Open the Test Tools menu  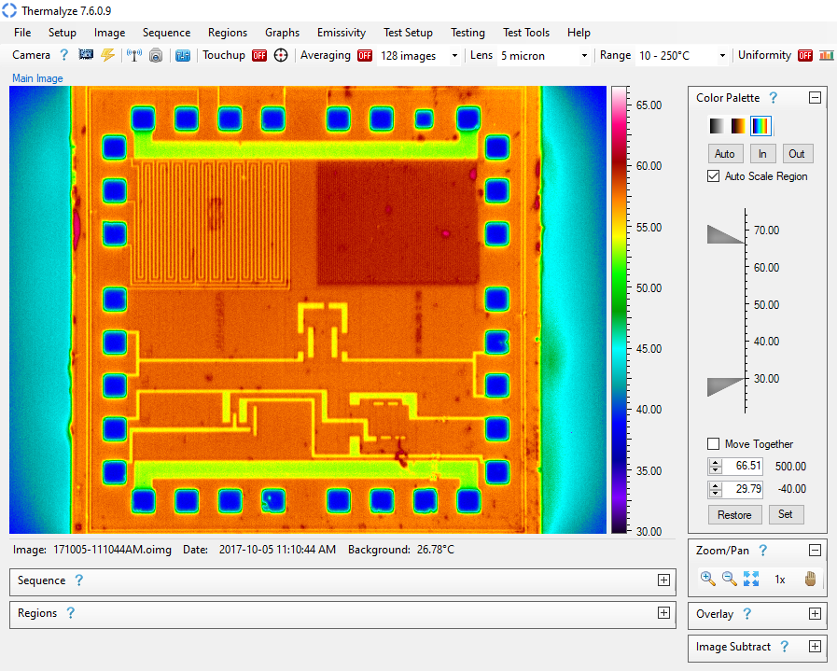pos(526,33)
